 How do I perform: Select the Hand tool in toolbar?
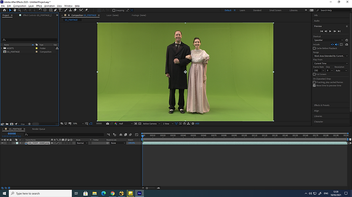(14, 10)
